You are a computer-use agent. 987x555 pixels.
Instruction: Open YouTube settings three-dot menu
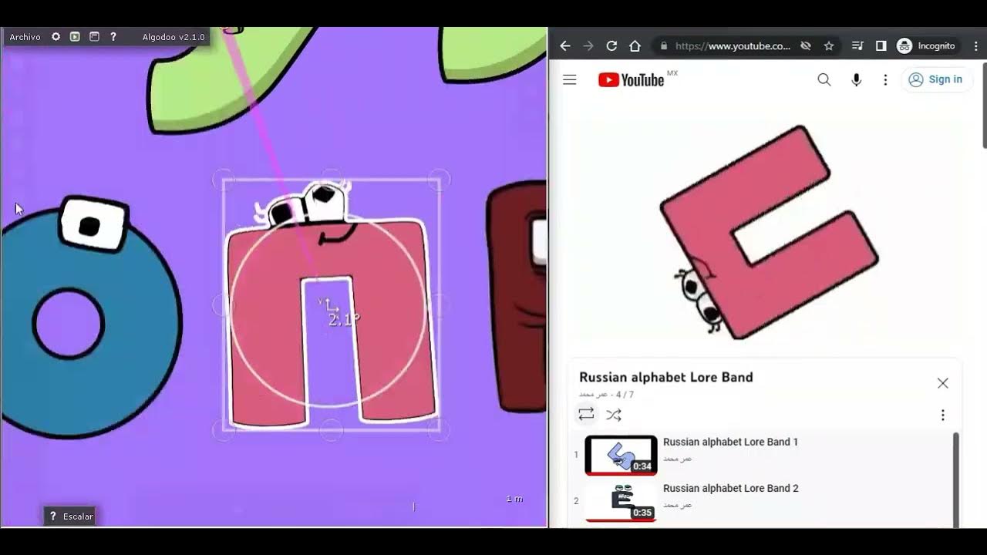885,79
